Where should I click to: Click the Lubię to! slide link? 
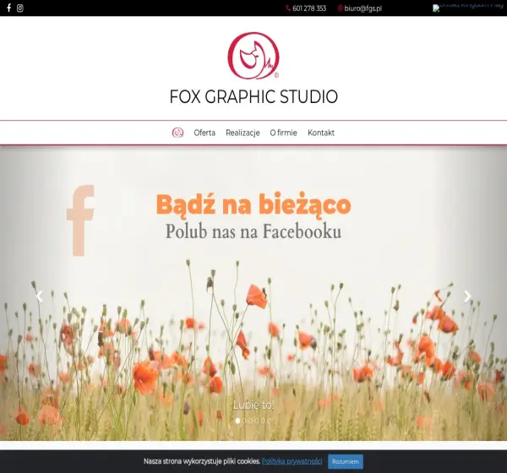(253, 405)
